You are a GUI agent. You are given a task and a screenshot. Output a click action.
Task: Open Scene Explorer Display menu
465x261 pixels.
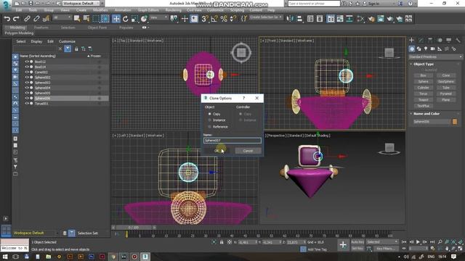pyautogui.click(x=36, y=41)
